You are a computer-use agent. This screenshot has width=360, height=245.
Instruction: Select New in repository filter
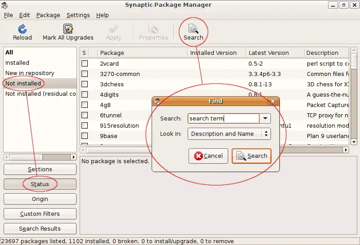40,73
